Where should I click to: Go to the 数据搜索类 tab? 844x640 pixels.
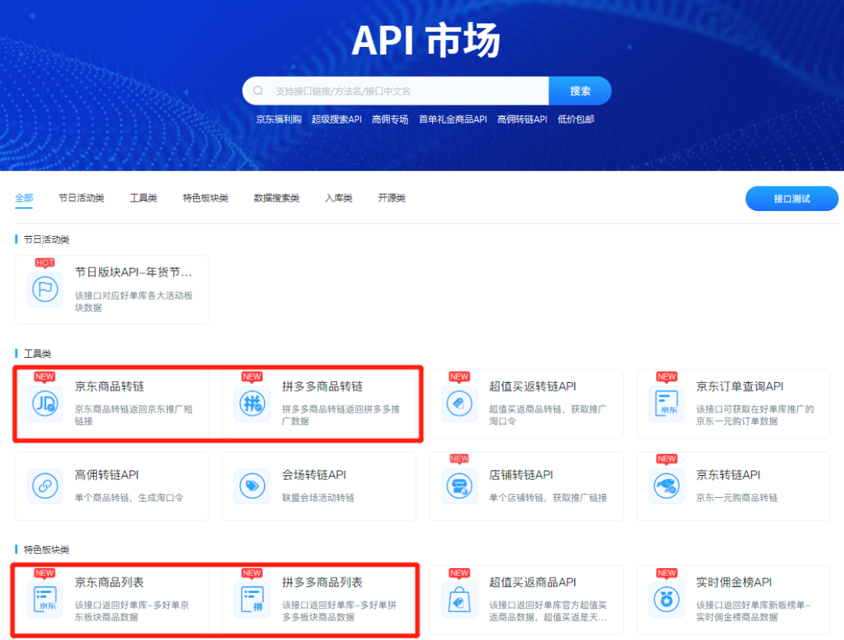[x=277, y=198]
